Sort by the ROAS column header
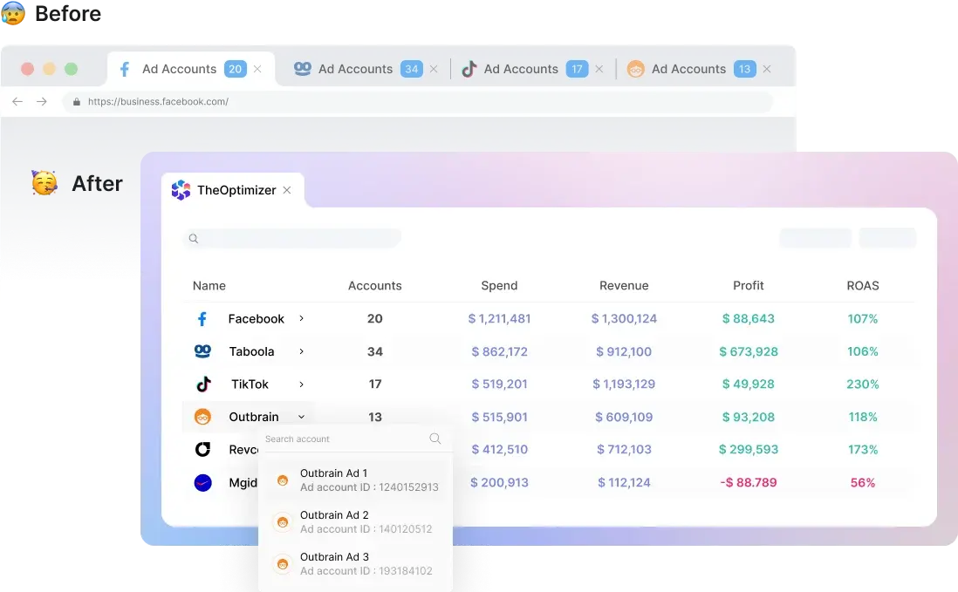The image size is (958, 592). [x=863, y=286]
